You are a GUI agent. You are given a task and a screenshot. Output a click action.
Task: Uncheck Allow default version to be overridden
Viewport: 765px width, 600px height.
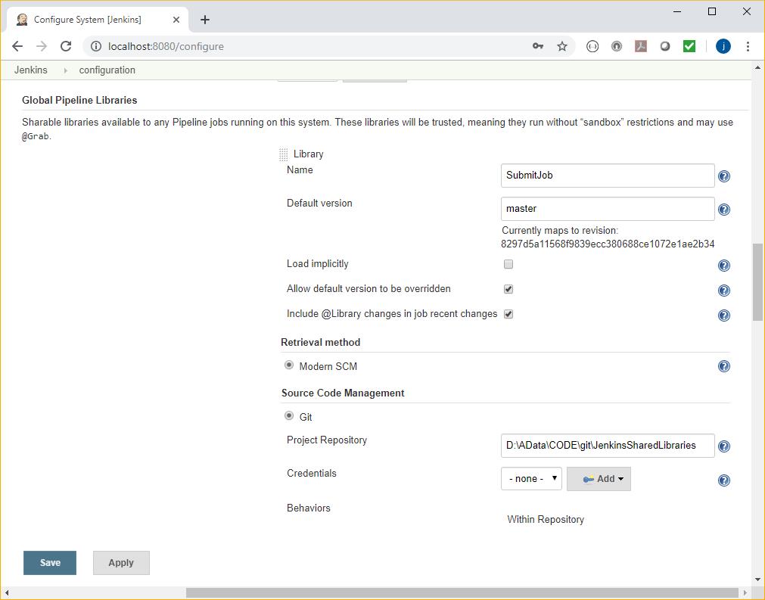(508, 289)
